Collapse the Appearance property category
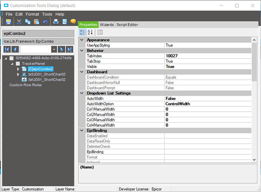Screen dimensions: 261x192 [x=82, y=40]
